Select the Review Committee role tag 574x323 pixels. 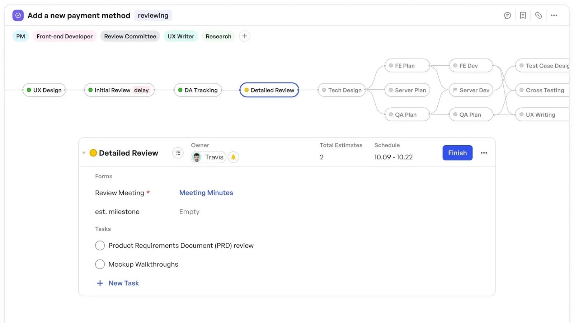pos(130,36)
